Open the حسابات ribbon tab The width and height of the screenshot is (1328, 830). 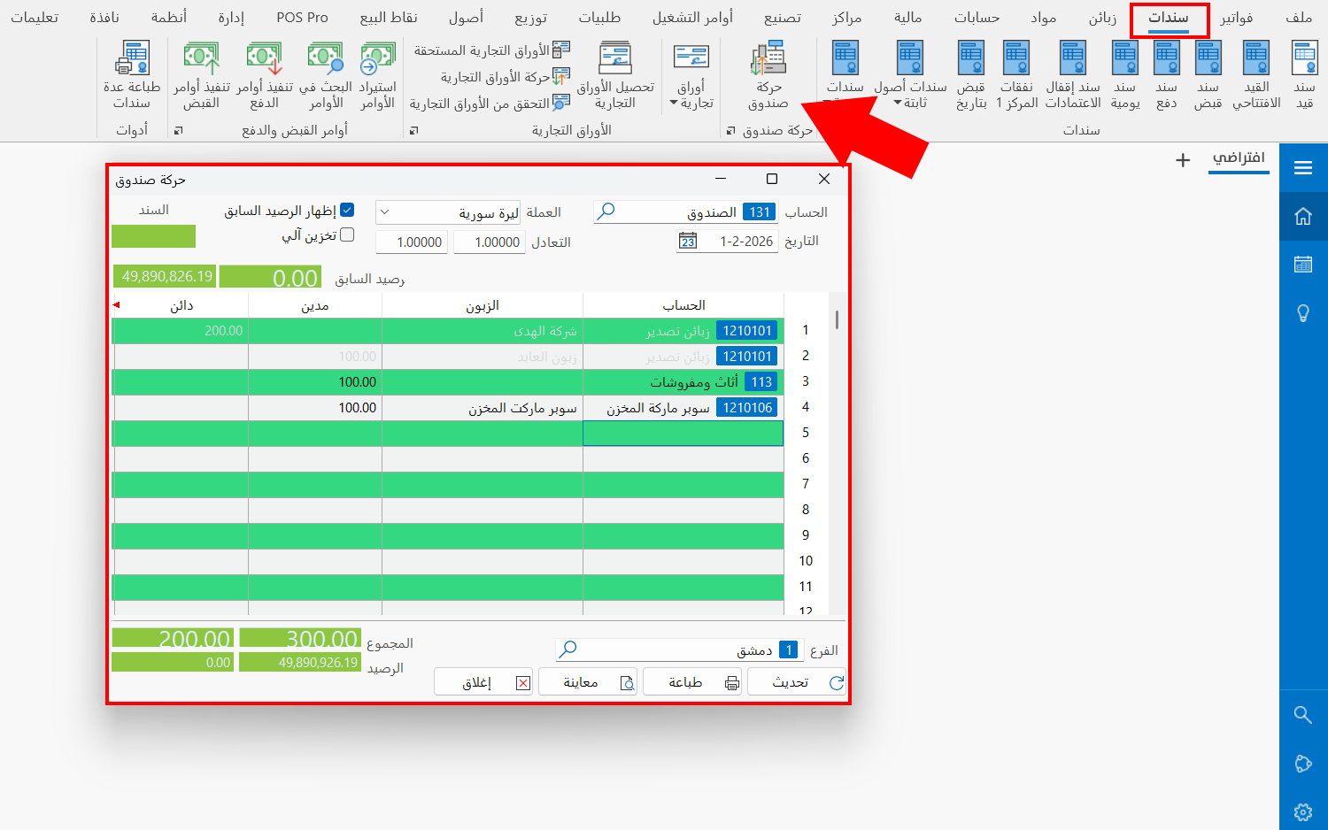pos(977,18)
